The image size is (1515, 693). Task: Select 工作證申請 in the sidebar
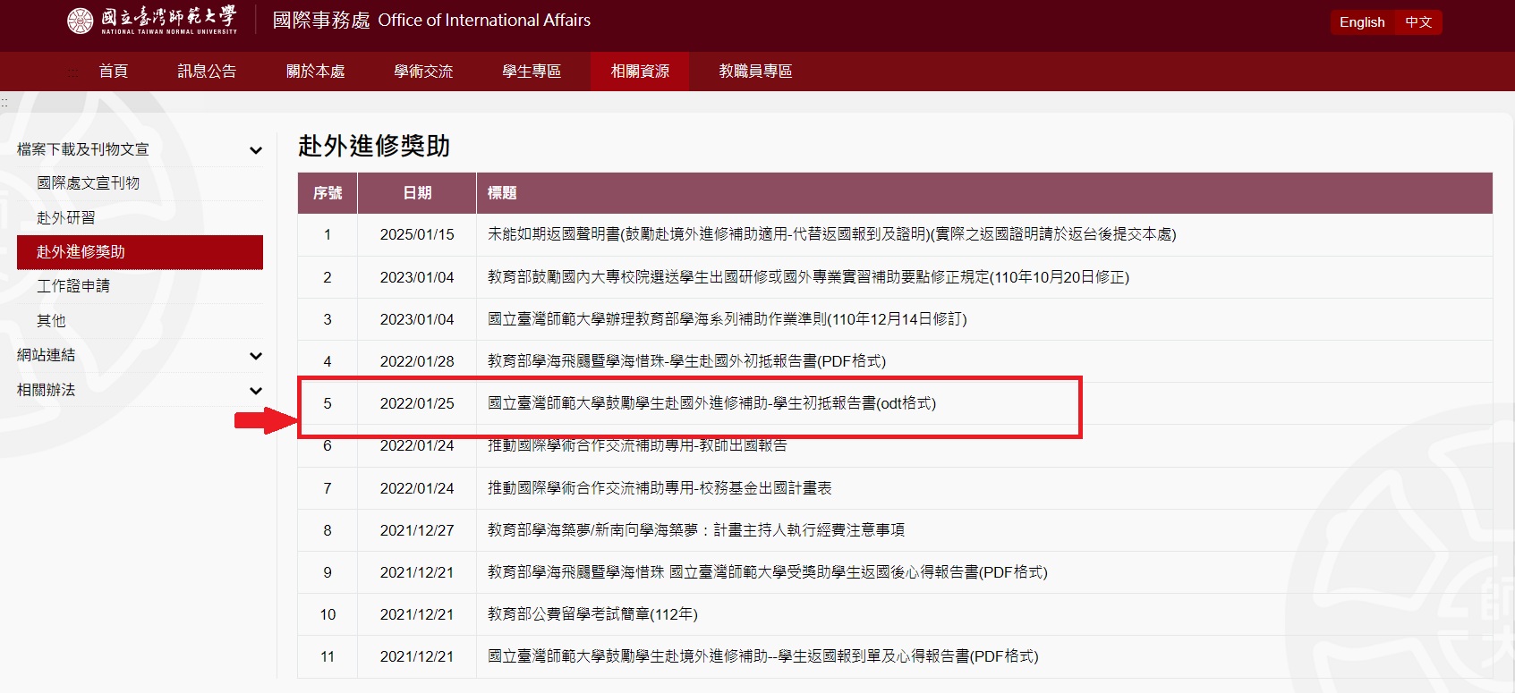click(x=72, y=286)
